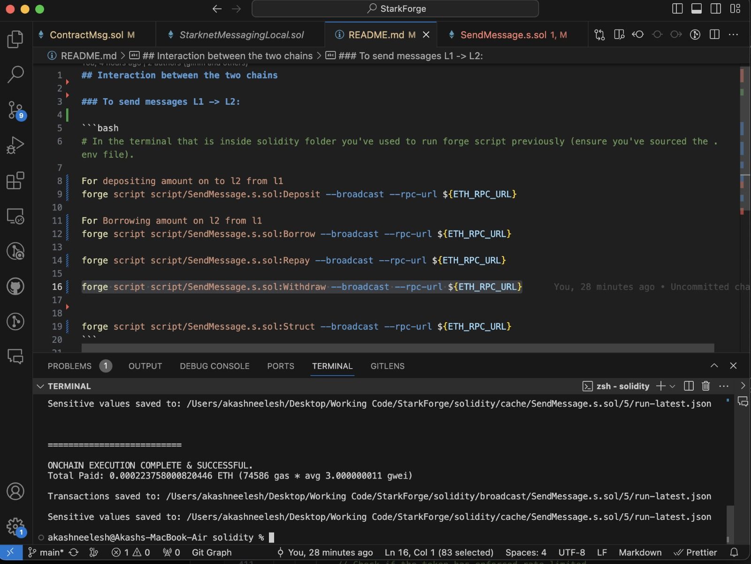Split the editor to the right
751x564 pixels.
pos(714,34)
